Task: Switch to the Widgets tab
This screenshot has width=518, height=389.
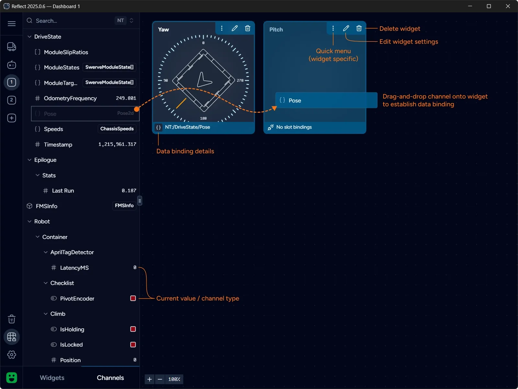Action: pos(52,378)
